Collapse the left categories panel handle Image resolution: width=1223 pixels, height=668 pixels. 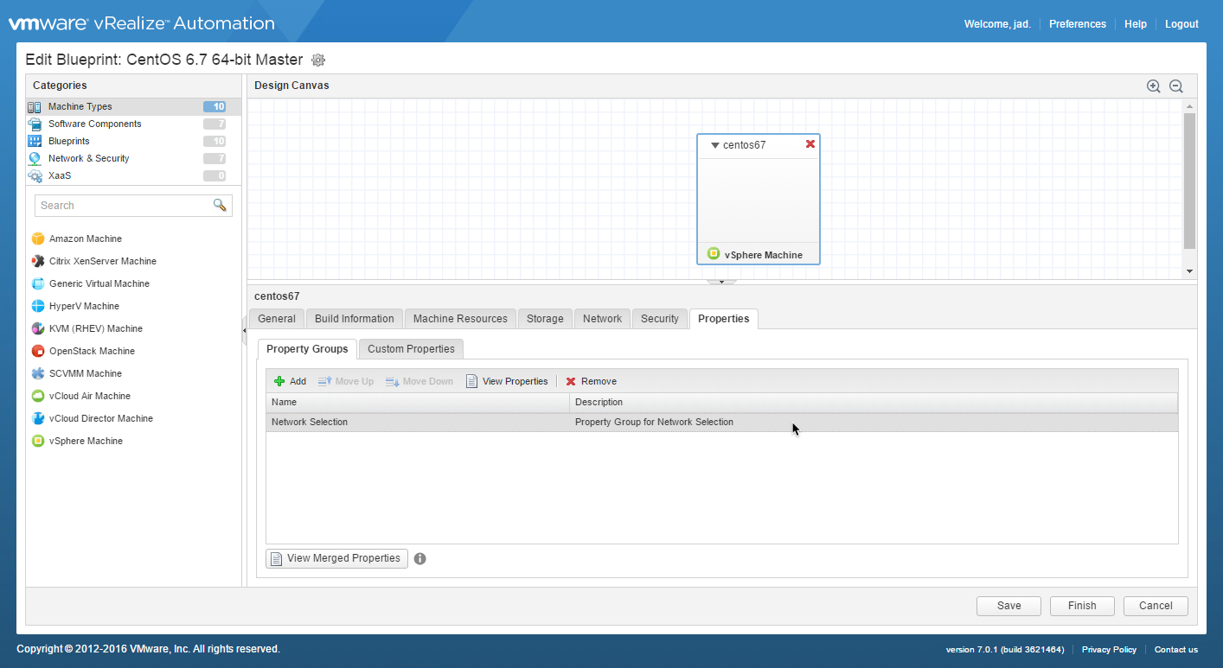click(x=244, y=331)
